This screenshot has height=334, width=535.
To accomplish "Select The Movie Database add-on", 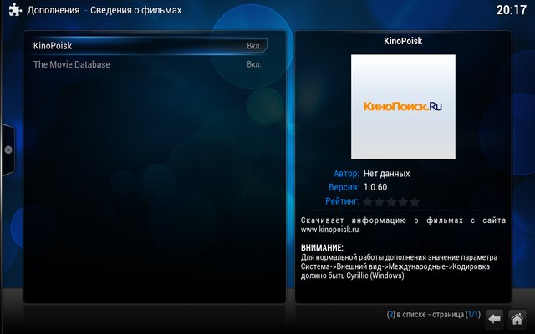I will click(150, 64).
